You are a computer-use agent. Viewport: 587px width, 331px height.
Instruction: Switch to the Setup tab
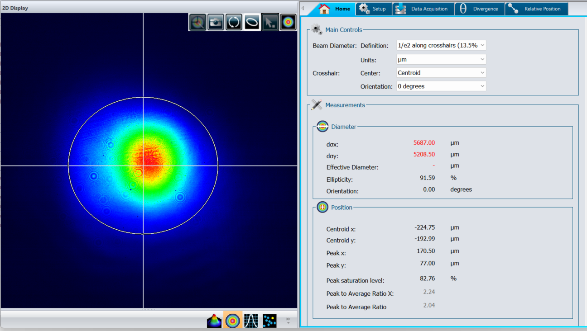pos(373,9)
